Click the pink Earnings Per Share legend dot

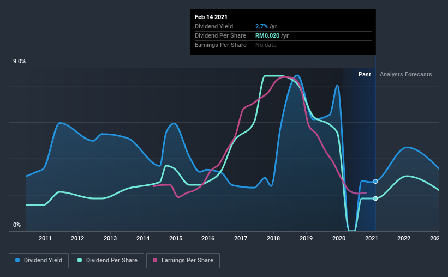[x=155, y=260]
